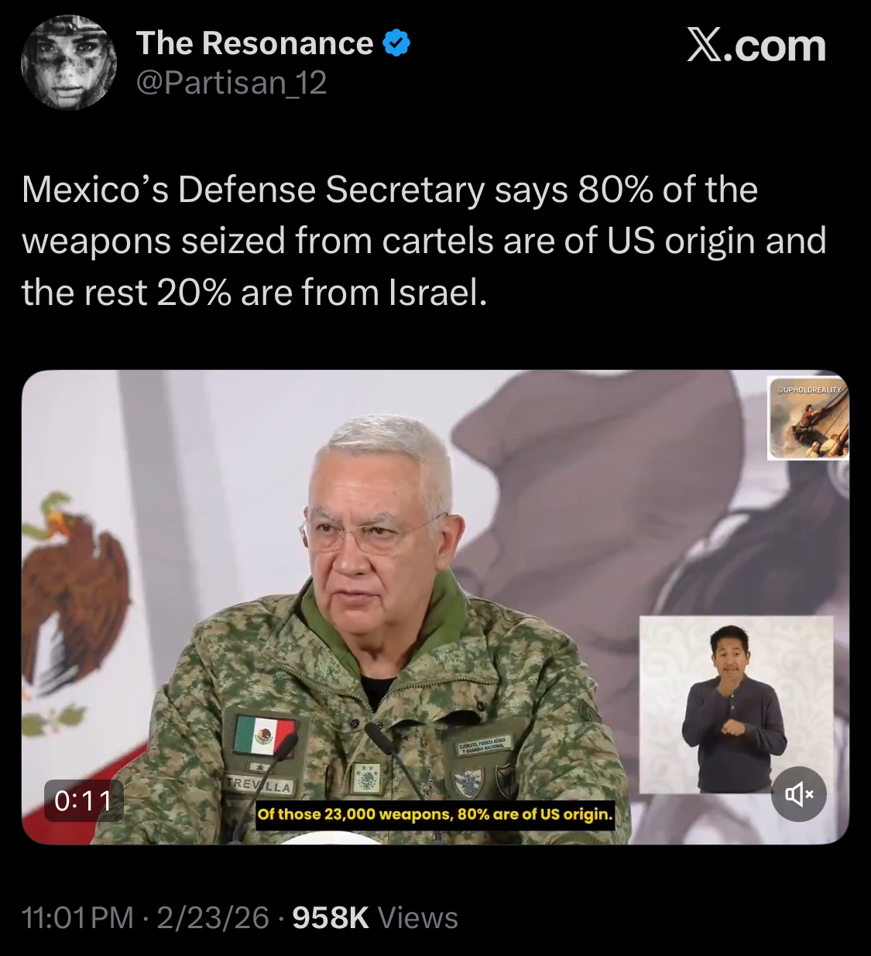The width and height of the screenshot is (871, 956).
Task: Open the @Partisan_12 handle link
Action: 231,83
